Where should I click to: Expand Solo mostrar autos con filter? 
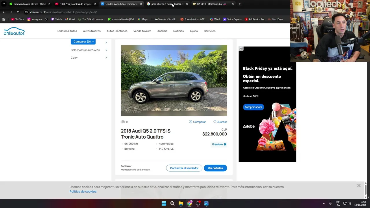click(x=89, y=50)
